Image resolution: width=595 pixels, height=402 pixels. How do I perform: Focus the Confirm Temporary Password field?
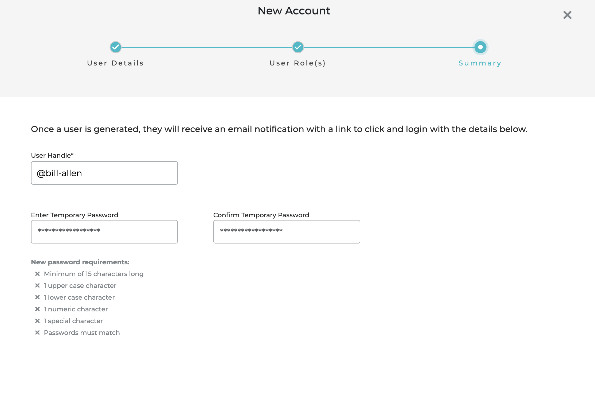tap(287, 231)
